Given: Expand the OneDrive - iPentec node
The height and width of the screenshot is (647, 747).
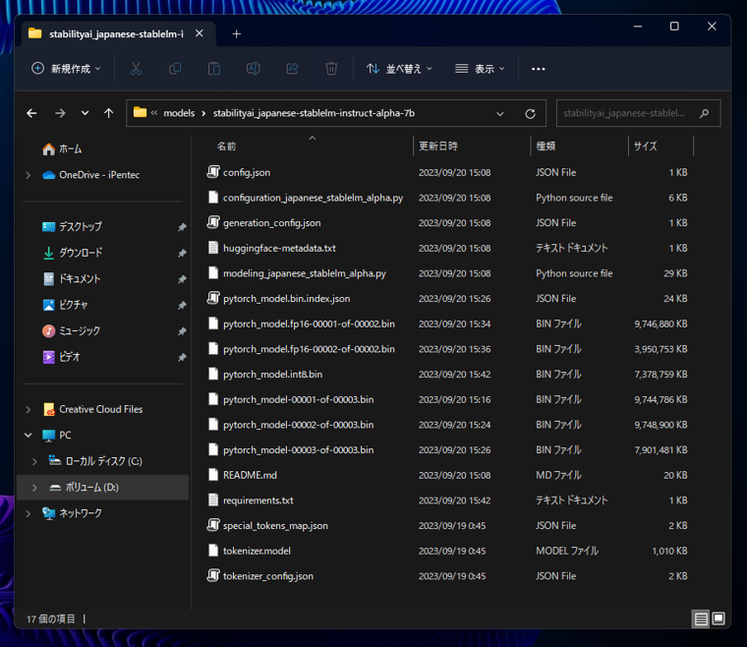Looking at the screenshot, I should click(x=28, y=175).
